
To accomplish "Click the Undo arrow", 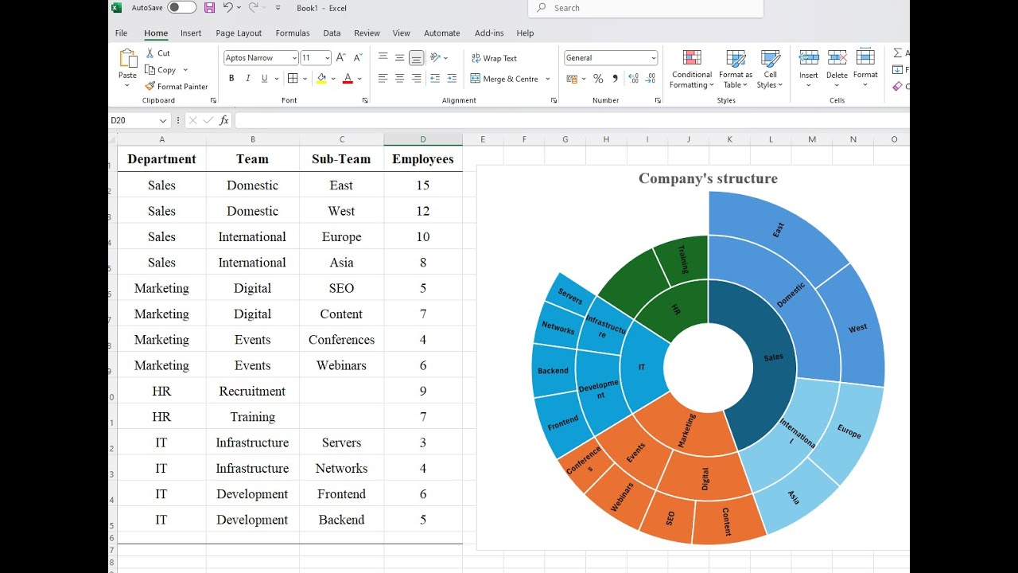I will pos(228,8).
